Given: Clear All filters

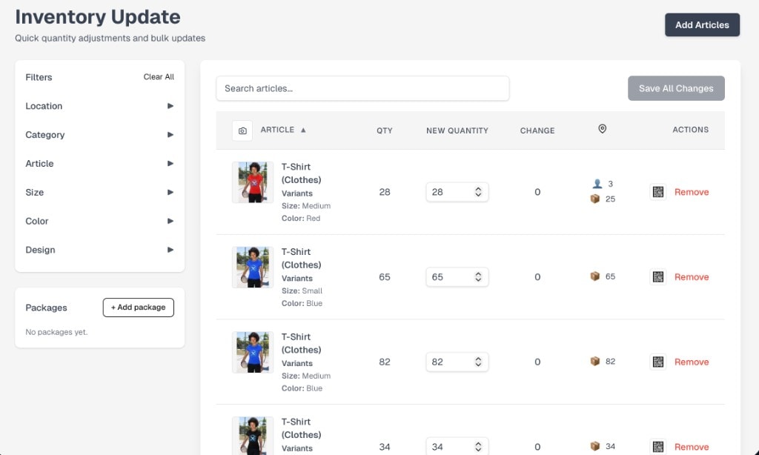Looking at the screenshot, I should [159, 77].
